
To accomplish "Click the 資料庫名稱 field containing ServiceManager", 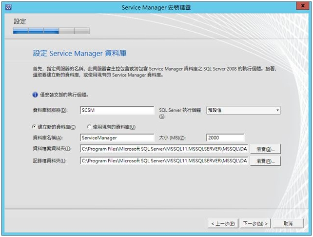I will [x=117, y=138].
